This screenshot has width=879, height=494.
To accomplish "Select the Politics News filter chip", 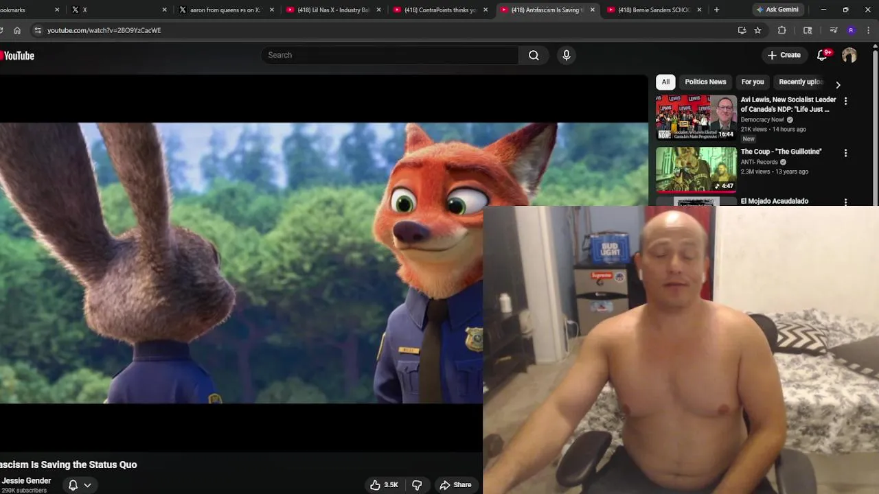I will [705, 82].
